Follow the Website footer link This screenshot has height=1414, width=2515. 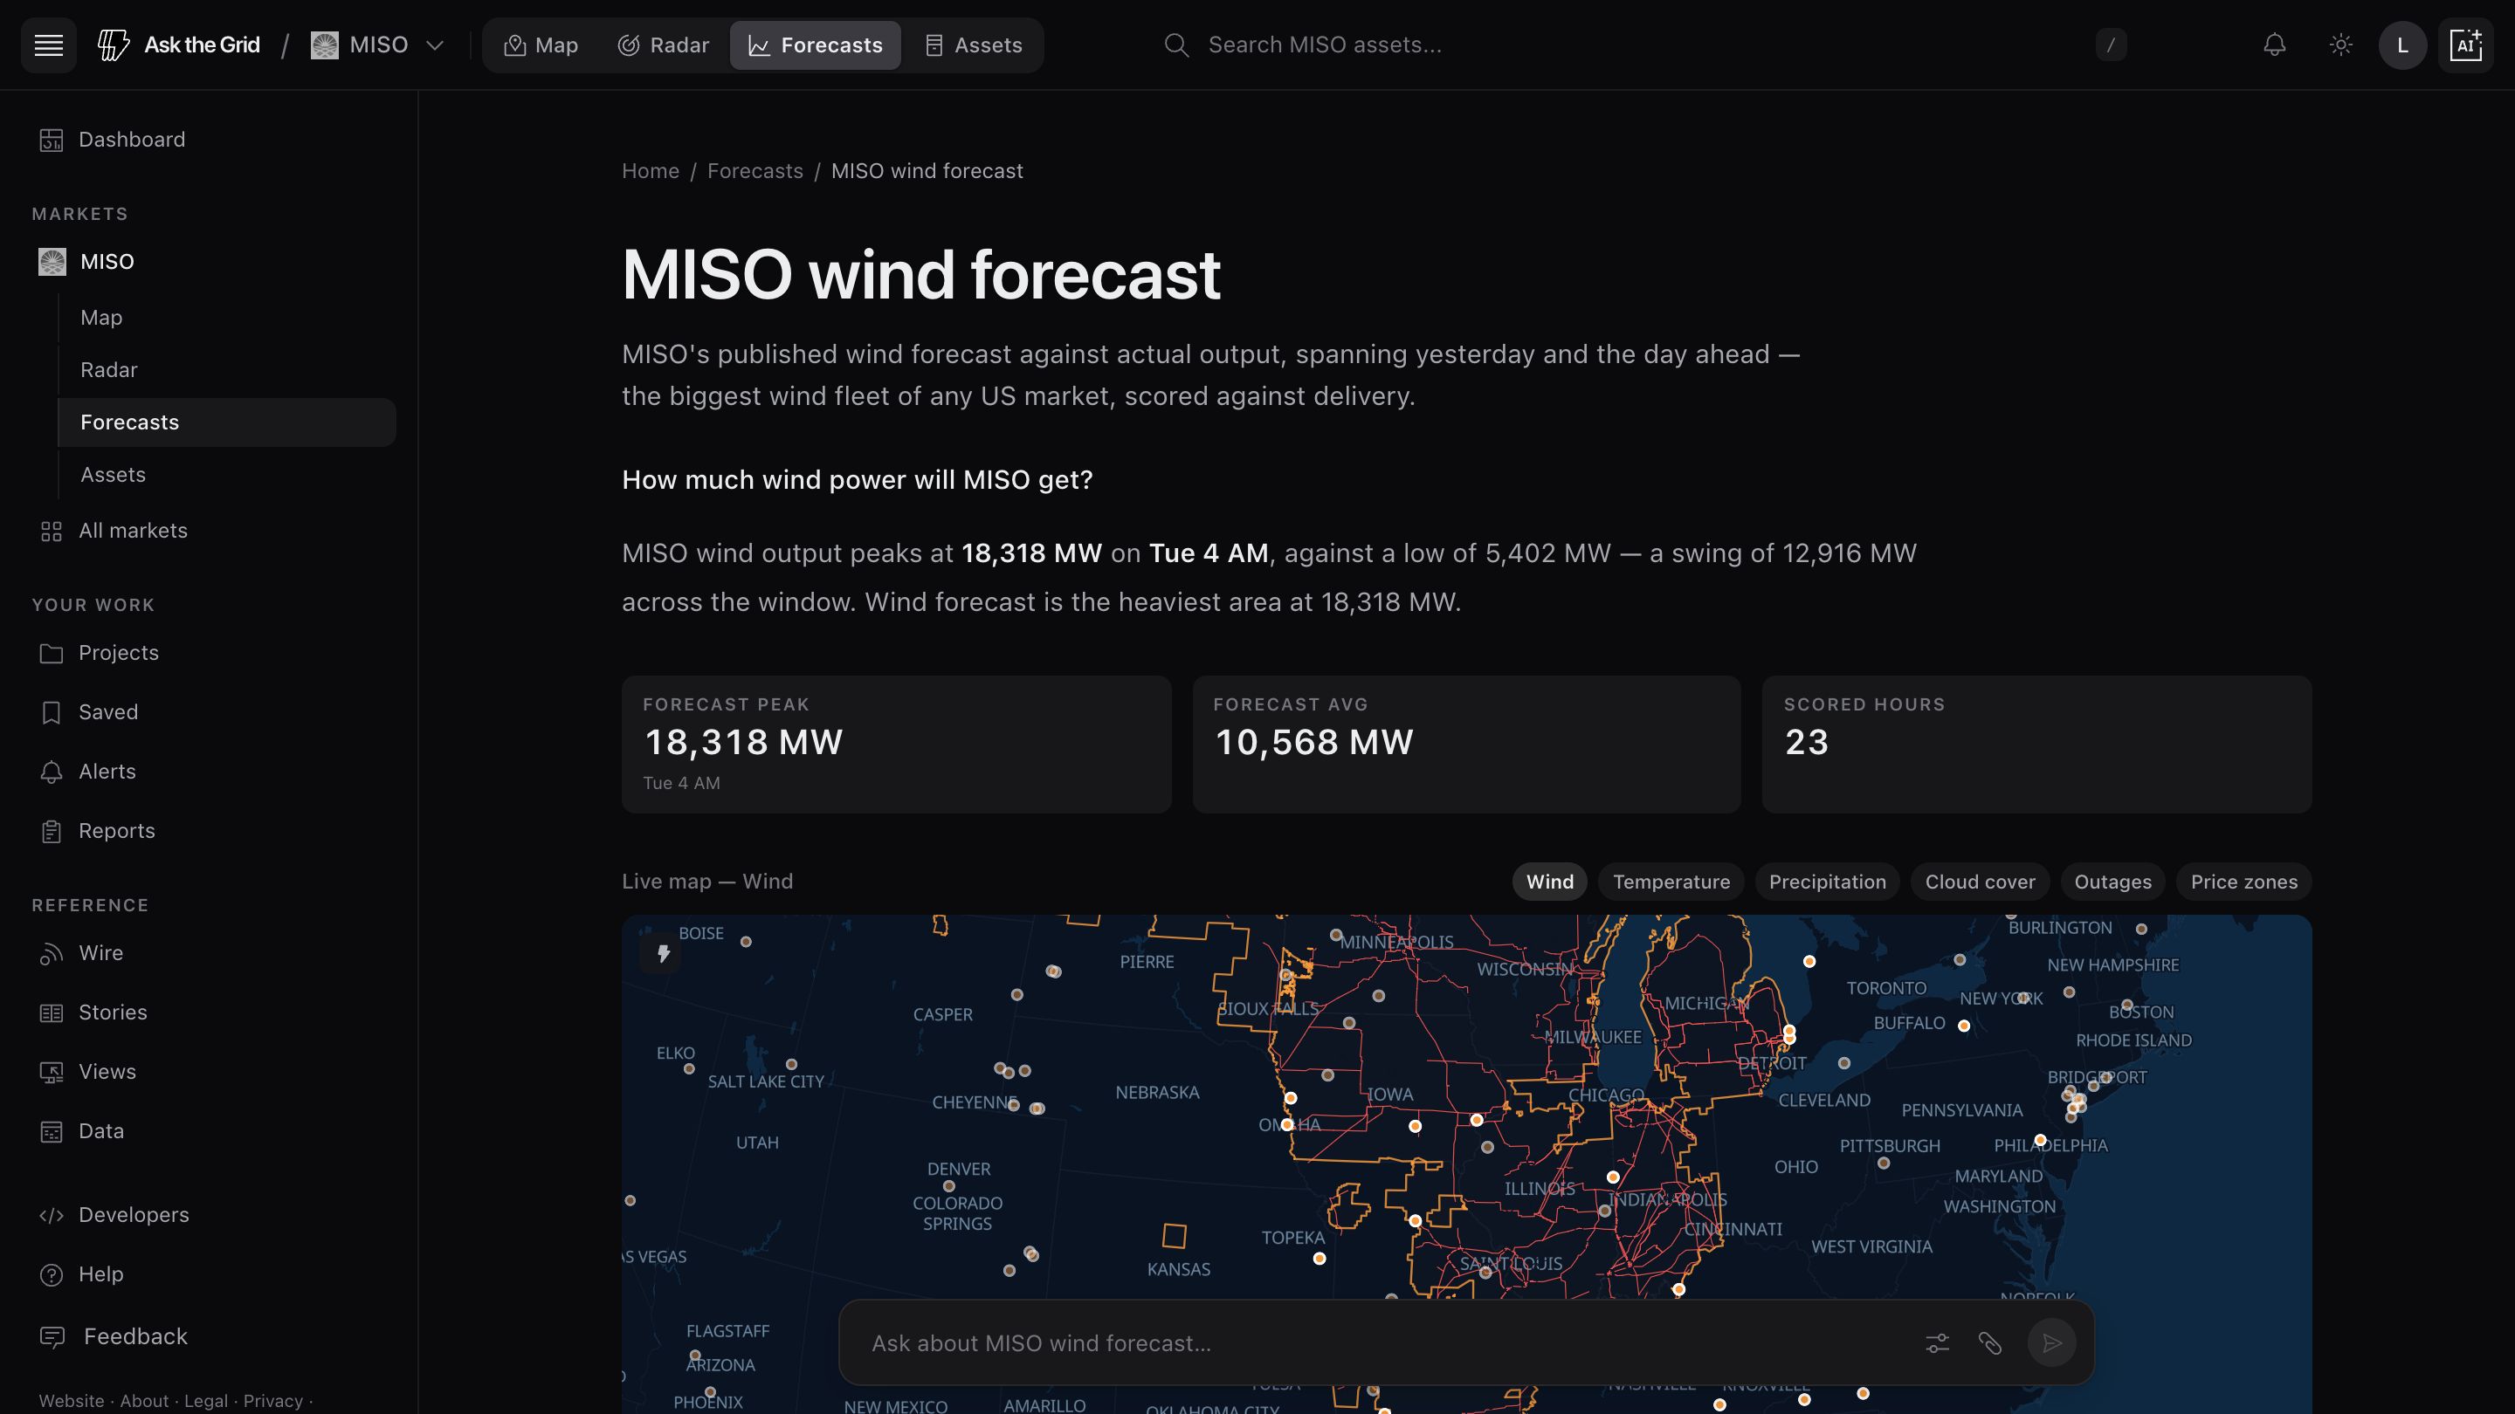(x=72, y=1400)
